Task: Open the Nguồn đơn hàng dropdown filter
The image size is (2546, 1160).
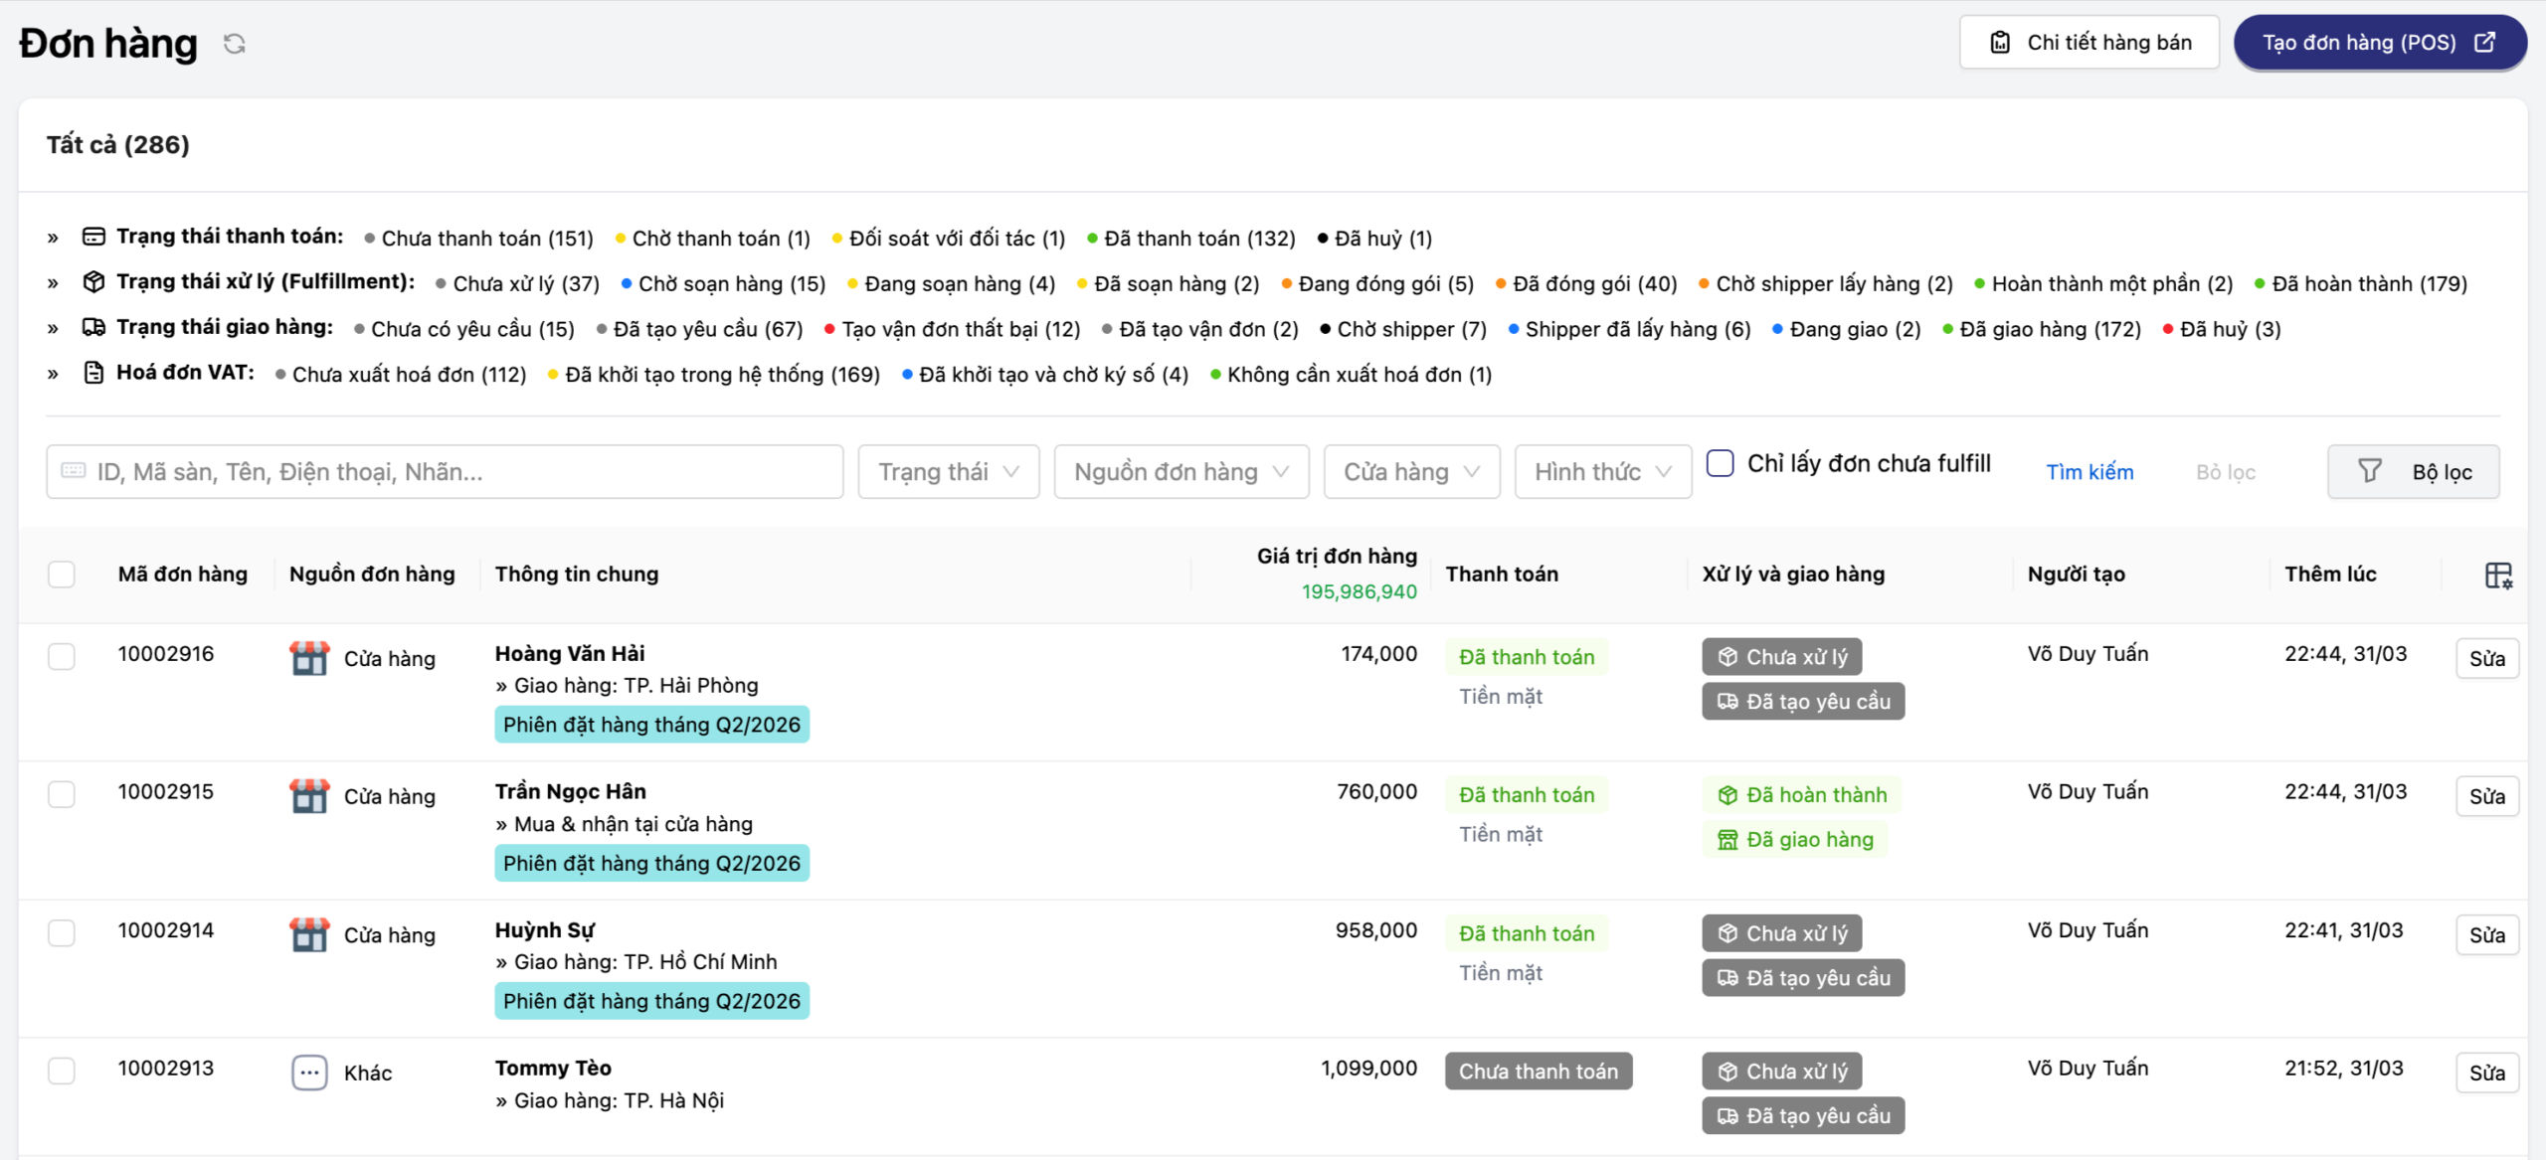Action: pos(1181,472)
